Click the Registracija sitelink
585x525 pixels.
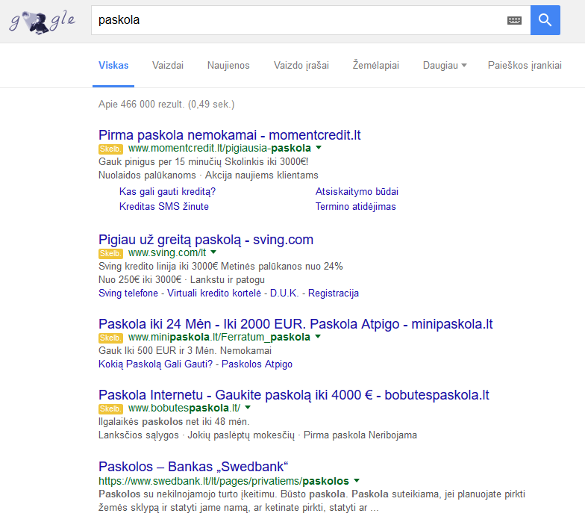pyautogui.click(x=333, y=293)
